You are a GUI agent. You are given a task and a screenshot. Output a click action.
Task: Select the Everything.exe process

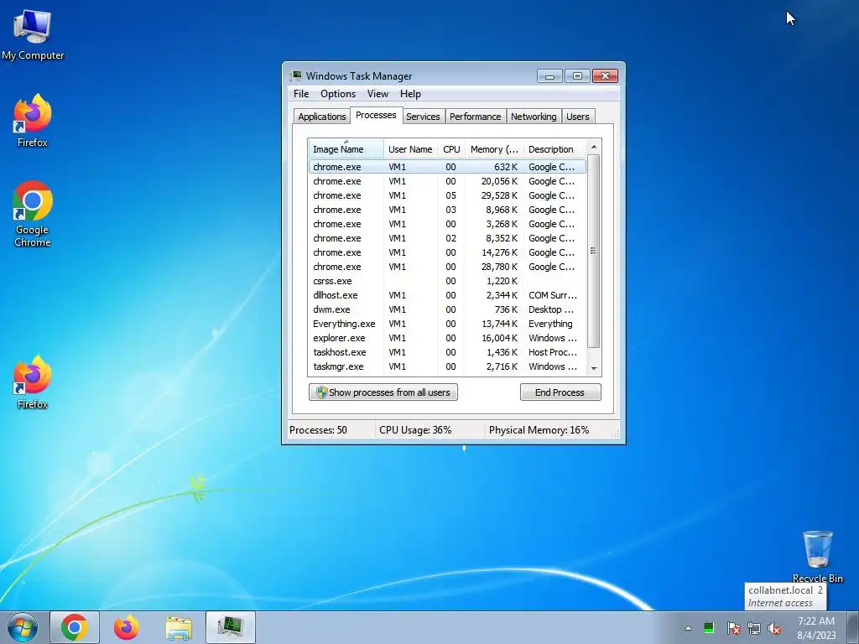(447, 323)
